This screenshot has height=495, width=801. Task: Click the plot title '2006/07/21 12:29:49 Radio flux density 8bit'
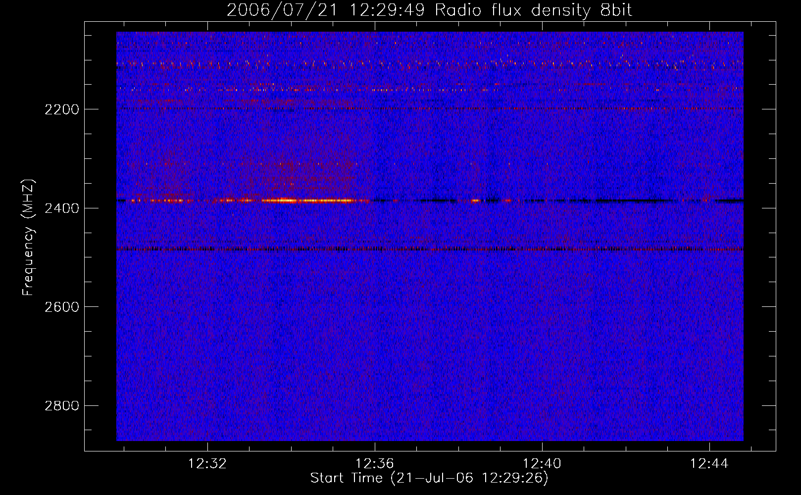pos(429,10)
